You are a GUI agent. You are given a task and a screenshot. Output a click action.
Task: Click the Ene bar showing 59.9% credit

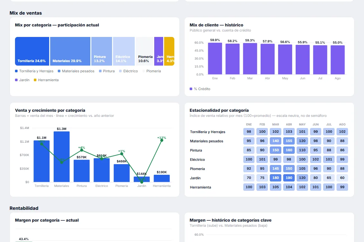coord(215,59)
